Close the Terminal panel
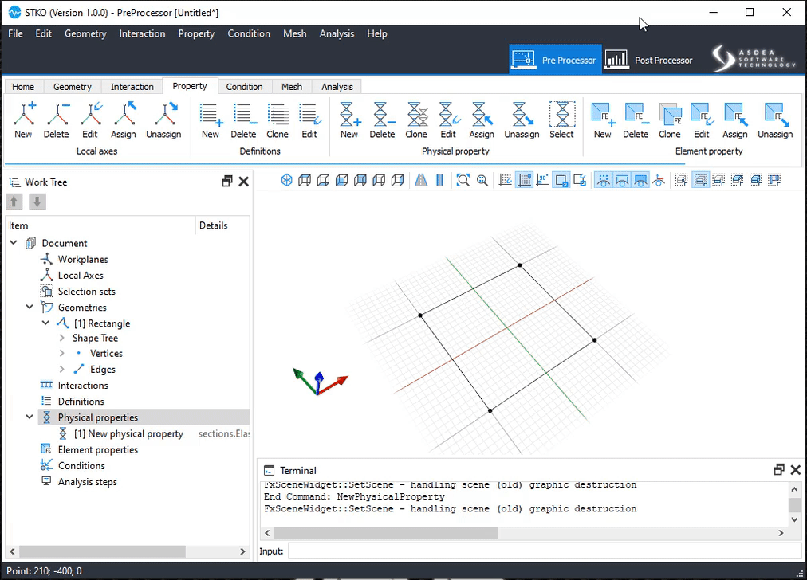The height and width of the screenshot is (580, 807). (796, 469)
